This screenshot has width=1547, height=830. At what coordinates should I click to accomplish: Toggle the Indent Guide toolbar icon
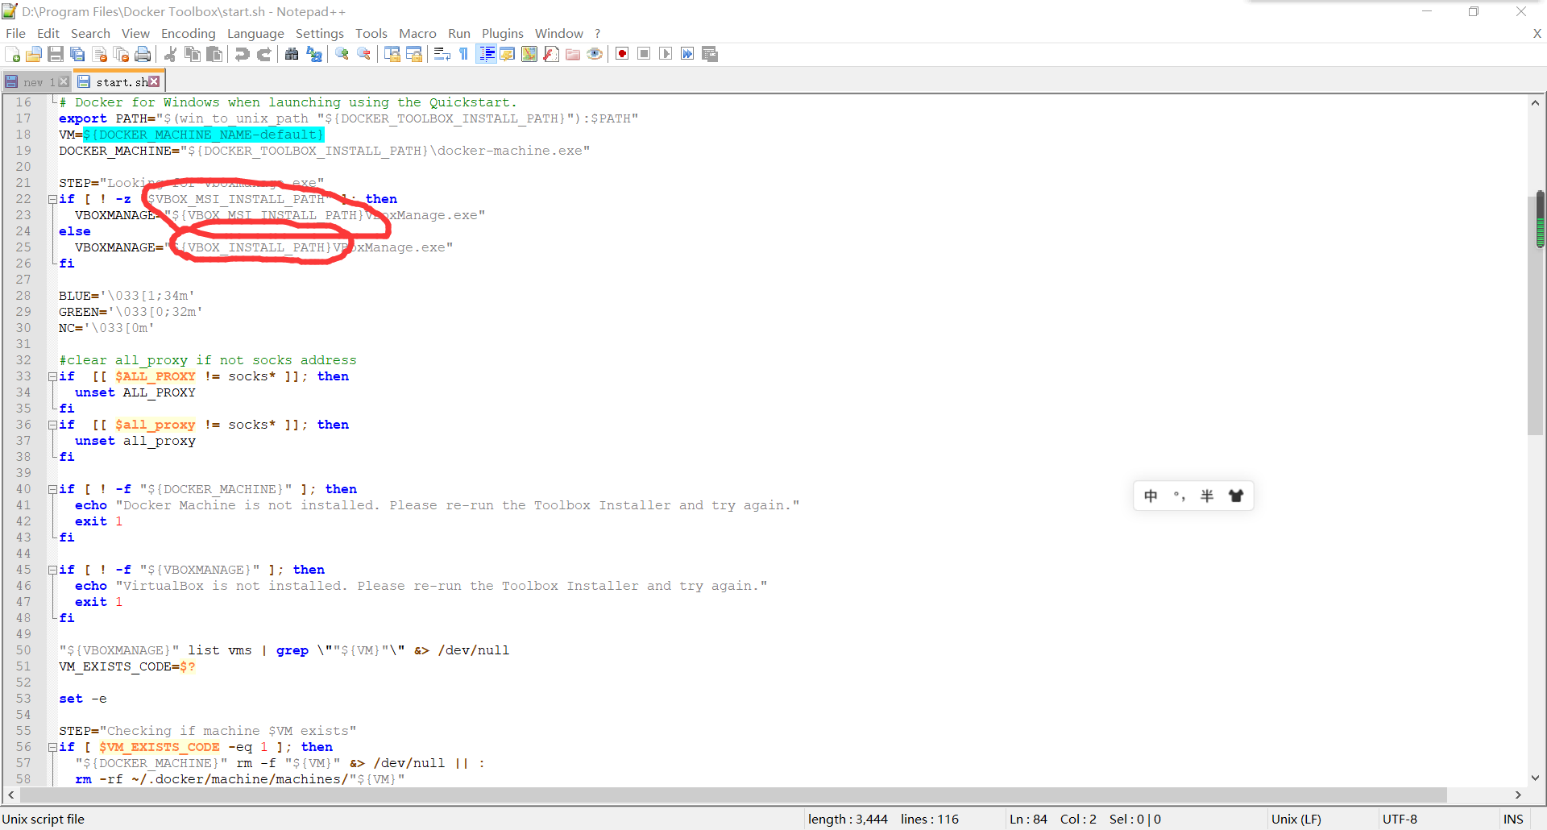coord(486,54)
